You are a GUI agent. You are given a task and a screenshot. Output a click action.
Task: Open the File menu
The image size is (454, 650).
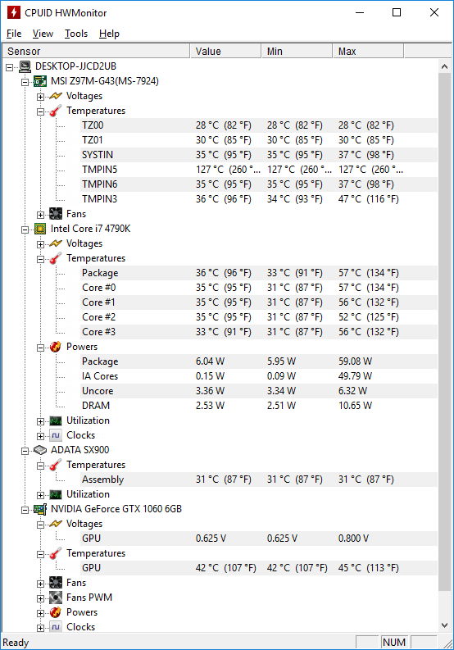[x=14, y=34]
